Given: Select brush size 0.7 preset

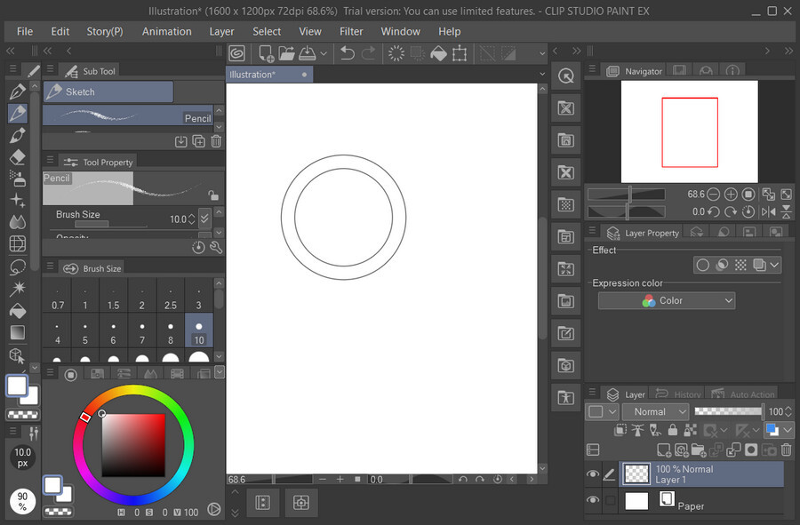Looking at the screenshot, I should (58, 297).
